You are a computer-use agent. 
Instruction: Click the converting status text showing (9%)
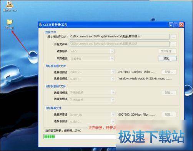pos(63,131)
